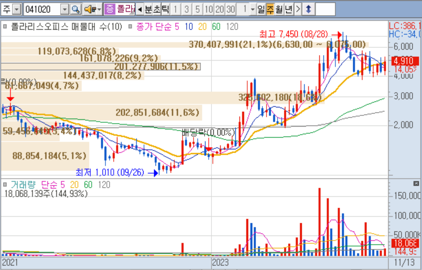This screenshot has height=270, width=422.
Task: Switch to 월 monthly chart
Action: tap(279, 10)
